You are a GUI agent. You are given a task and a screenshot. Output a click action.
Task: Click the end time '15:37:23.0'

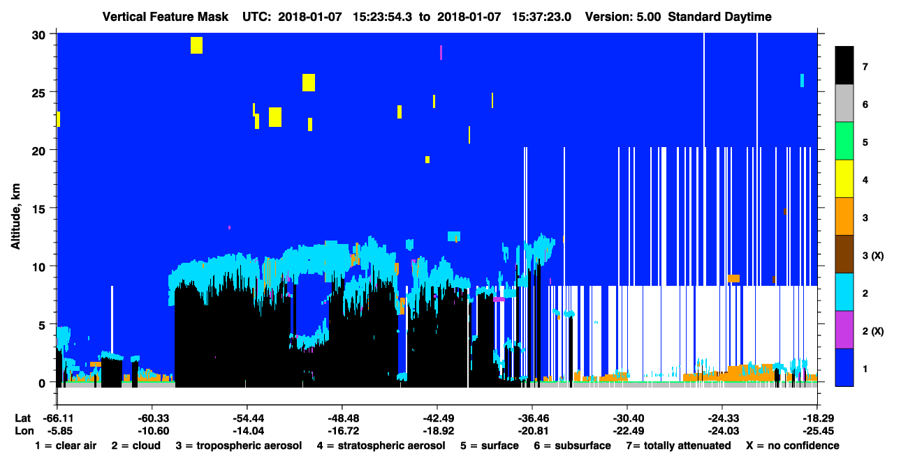[x=542, y=17]
